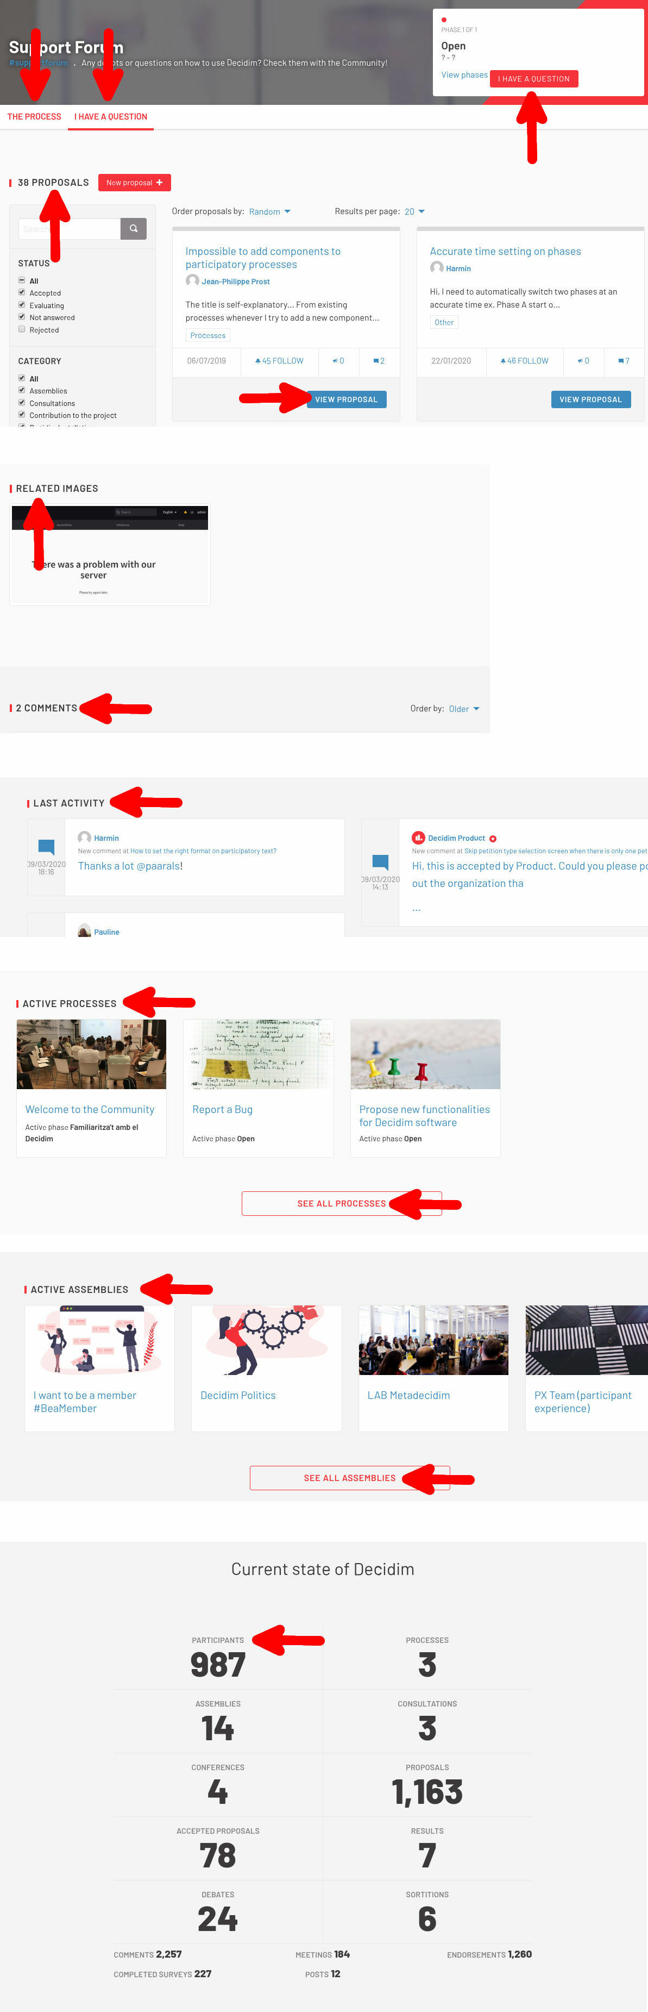Open Jean-Philippe Prost's profile link
This screenshot has height=2012, width=648.
(236, 281)
